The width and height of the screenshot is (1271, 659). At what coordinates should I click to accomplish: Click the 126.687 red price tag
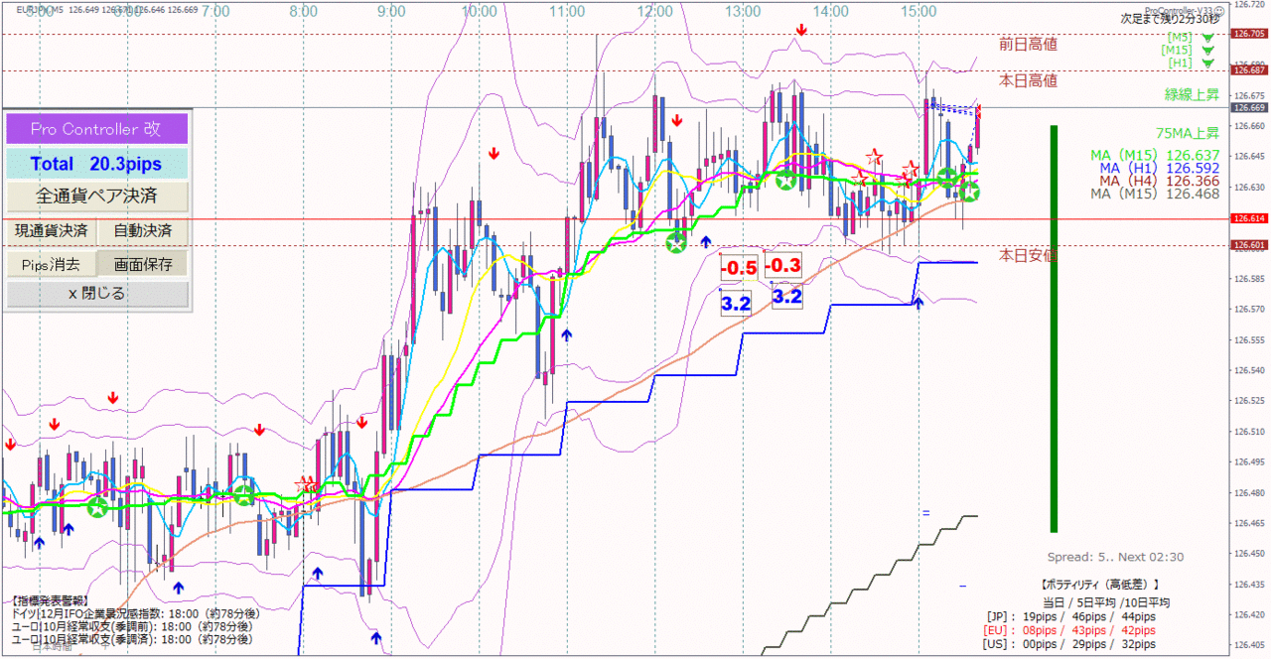(1248, 70)
